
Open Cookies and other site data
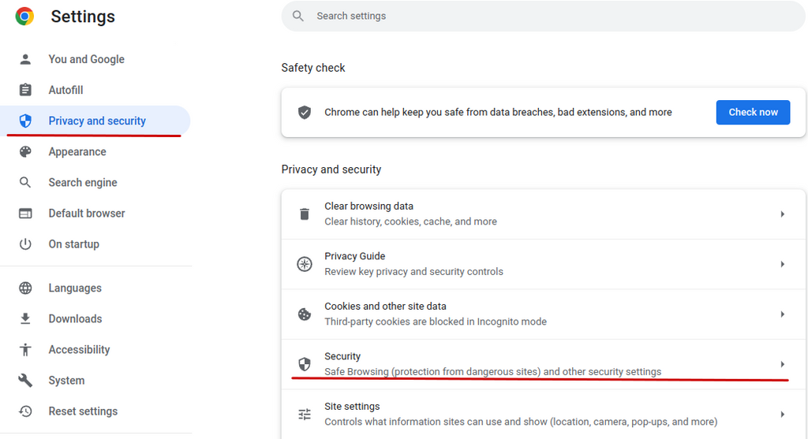tap(543, 314)
